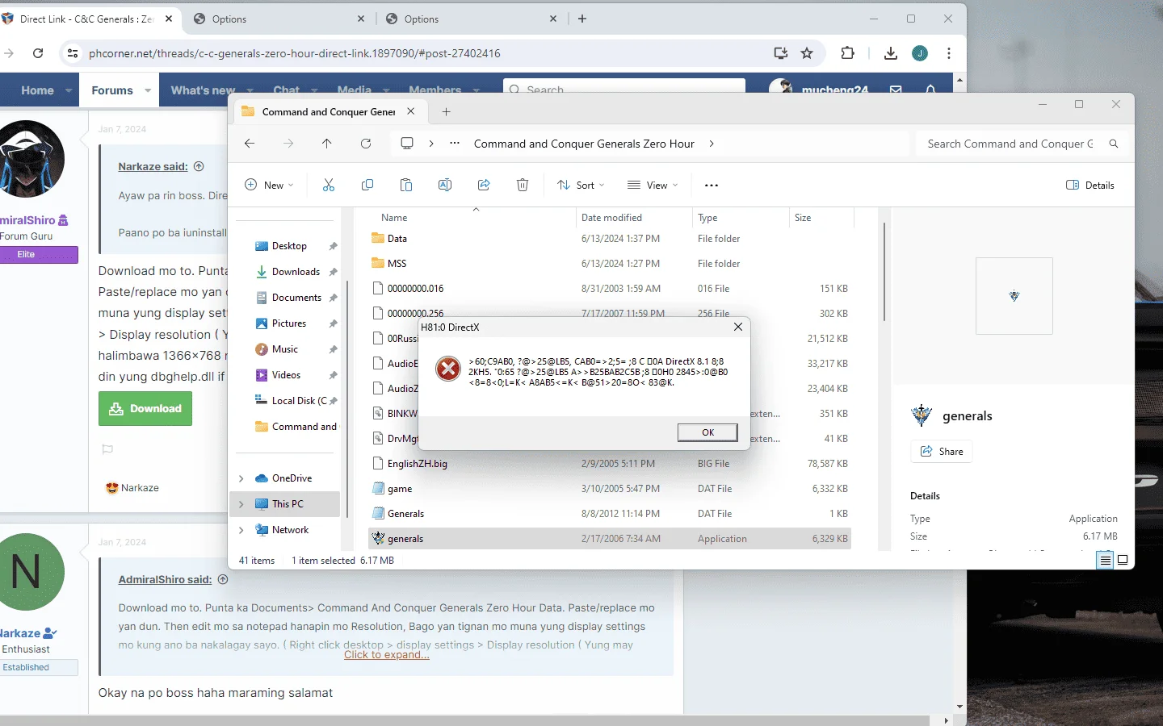View site information icon in address bar

pos(73,53)
